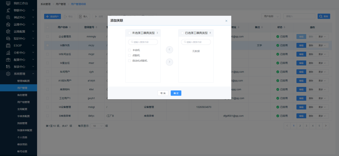
Task: Open 字典表配置 in the sidebar
Action: coord(23,116)
